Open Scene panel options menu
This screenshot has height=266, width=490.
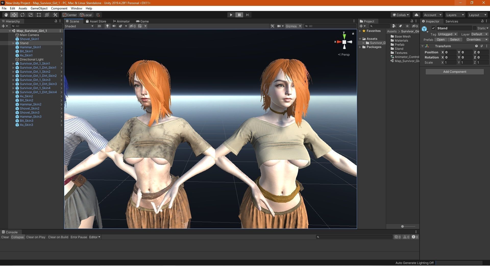click(x=354, y=21)
